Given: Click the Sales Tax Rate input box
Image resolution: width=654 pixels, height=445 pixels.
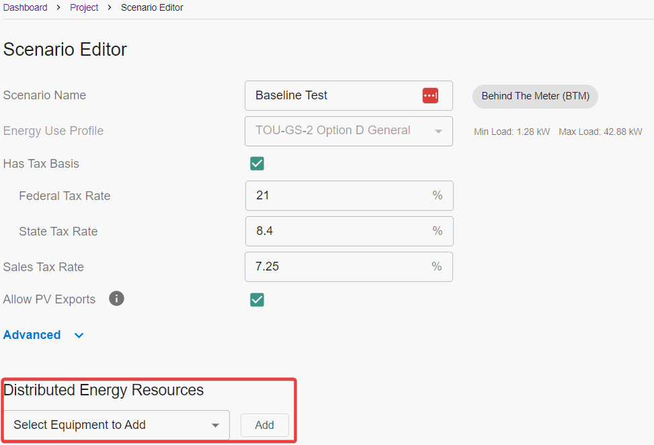Looking at the screenshot, I should (339, 266).
